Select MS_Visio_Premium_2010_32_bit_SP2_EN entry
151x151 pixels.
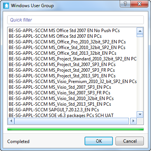[x=72, y=82]
